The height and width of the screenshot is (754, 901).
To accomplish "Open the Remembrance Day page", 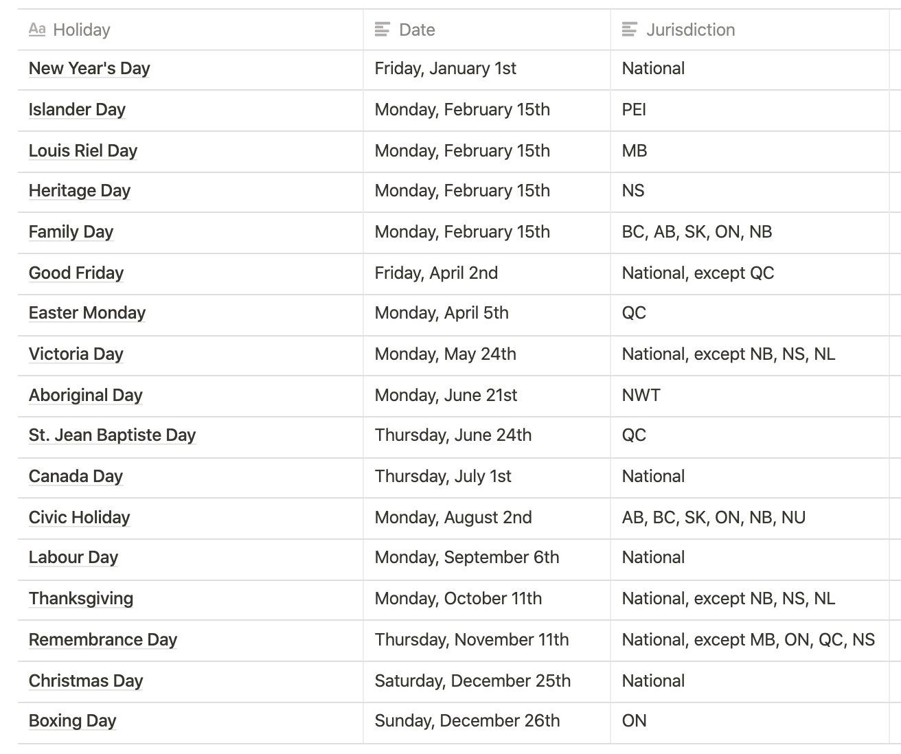I will (103, 640).
